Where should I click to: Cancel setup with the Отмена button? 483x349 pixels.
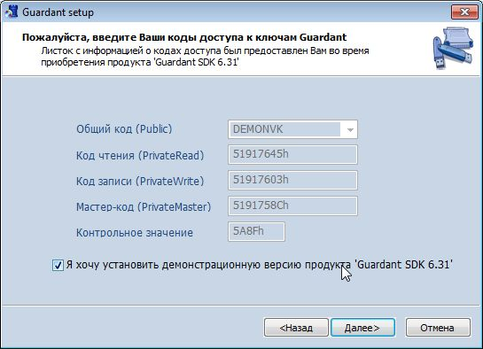(438, 328)
